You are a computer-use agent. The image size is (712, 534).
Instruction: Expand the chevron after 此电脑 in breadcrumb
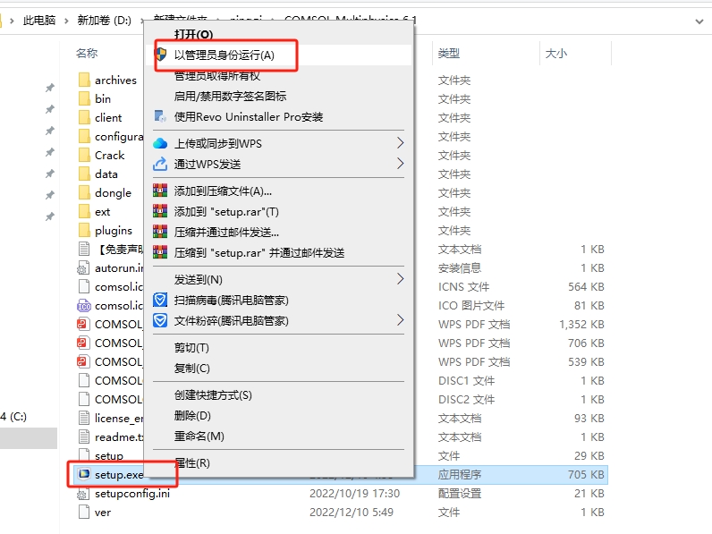click(x=66, y=21)
